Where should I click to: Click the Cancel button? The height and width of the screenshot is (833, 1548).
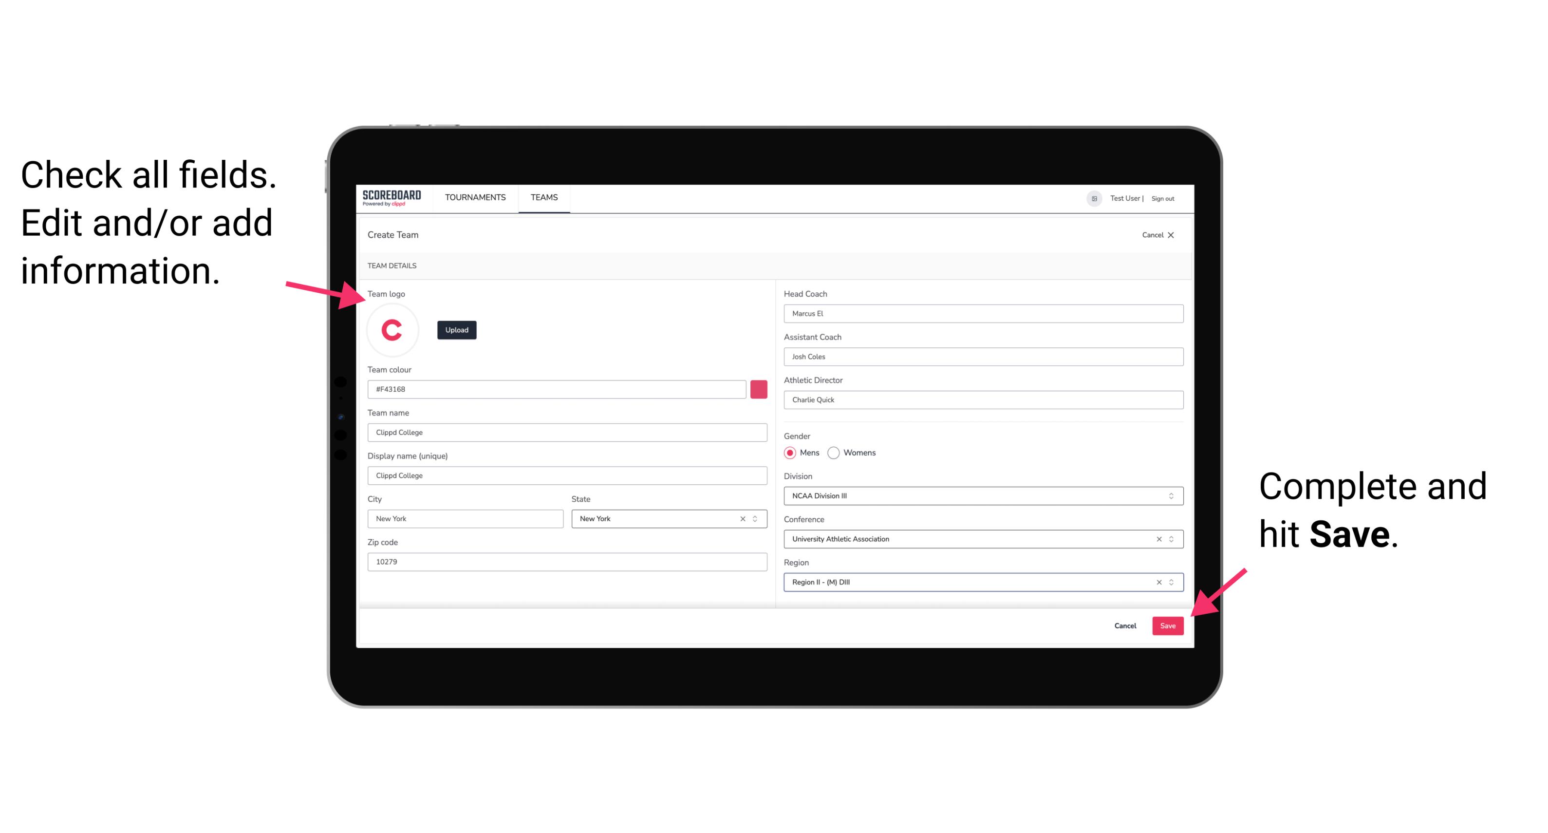pos(1125,625)
